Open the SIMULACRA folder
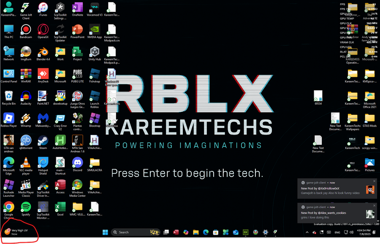Viewport: 380px width, 244px height. tap(95, 165)
